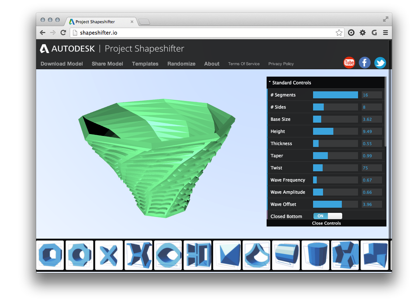Click the Facebook share icon

[x=364, y=63]
